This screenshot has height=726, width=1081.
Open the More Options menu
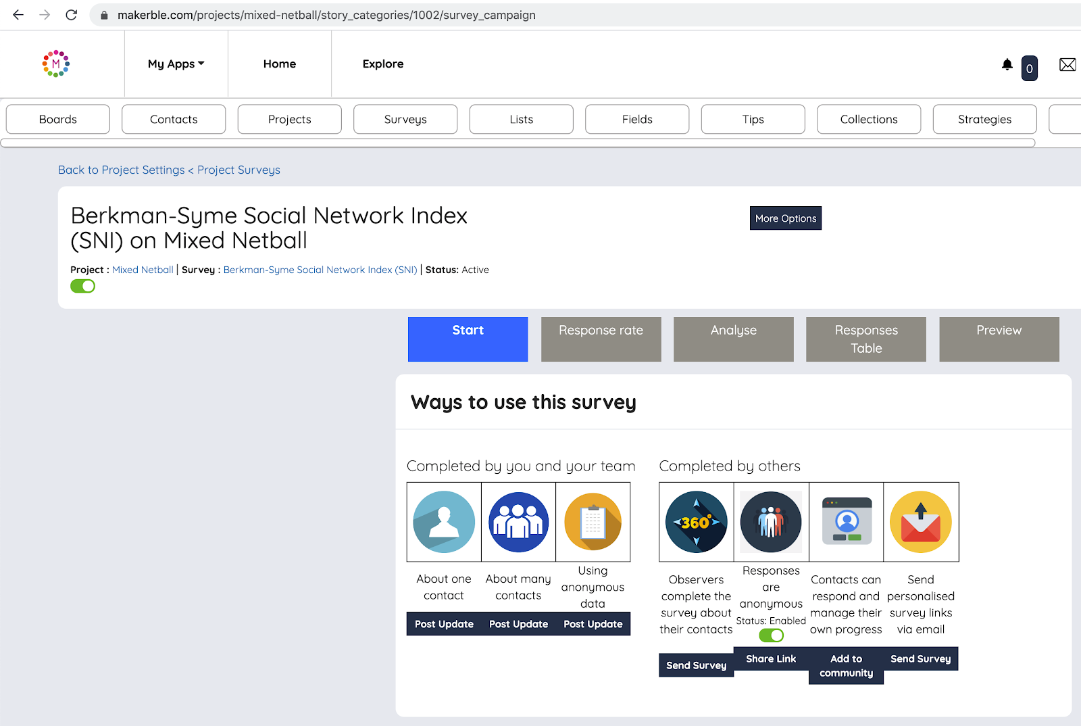point(786,218)
